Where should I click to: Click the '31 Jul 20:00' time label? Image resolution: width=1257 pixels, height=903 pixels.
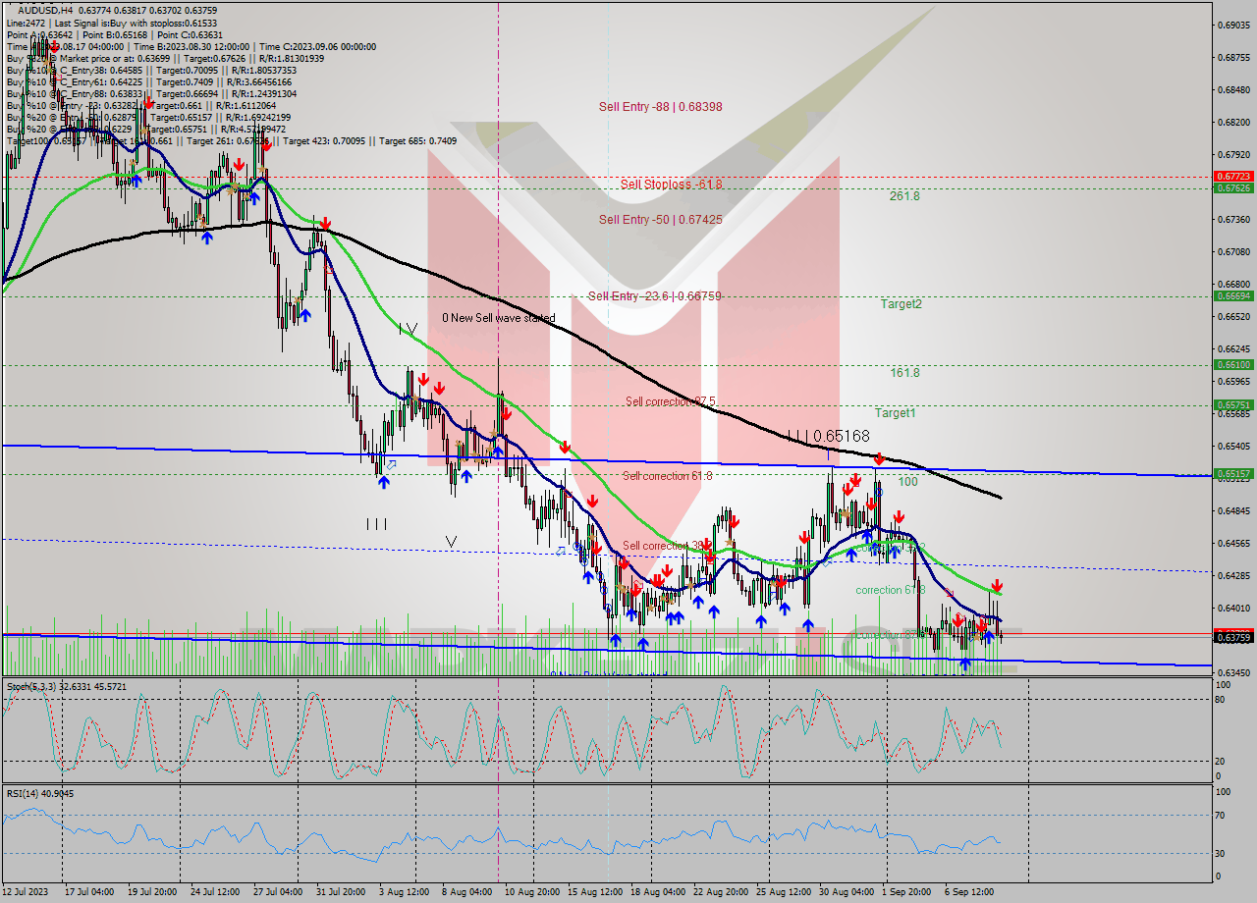pyautogui.click(x=340, y=892)
